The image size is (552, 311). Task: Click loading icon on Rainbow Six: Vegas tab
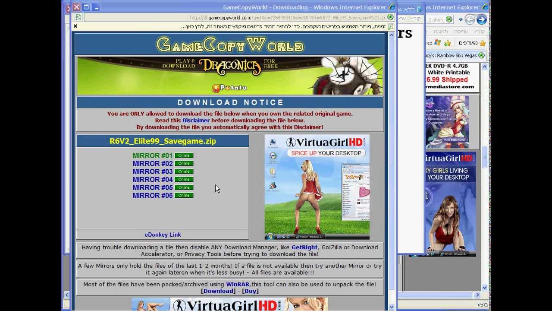[482, 55]
